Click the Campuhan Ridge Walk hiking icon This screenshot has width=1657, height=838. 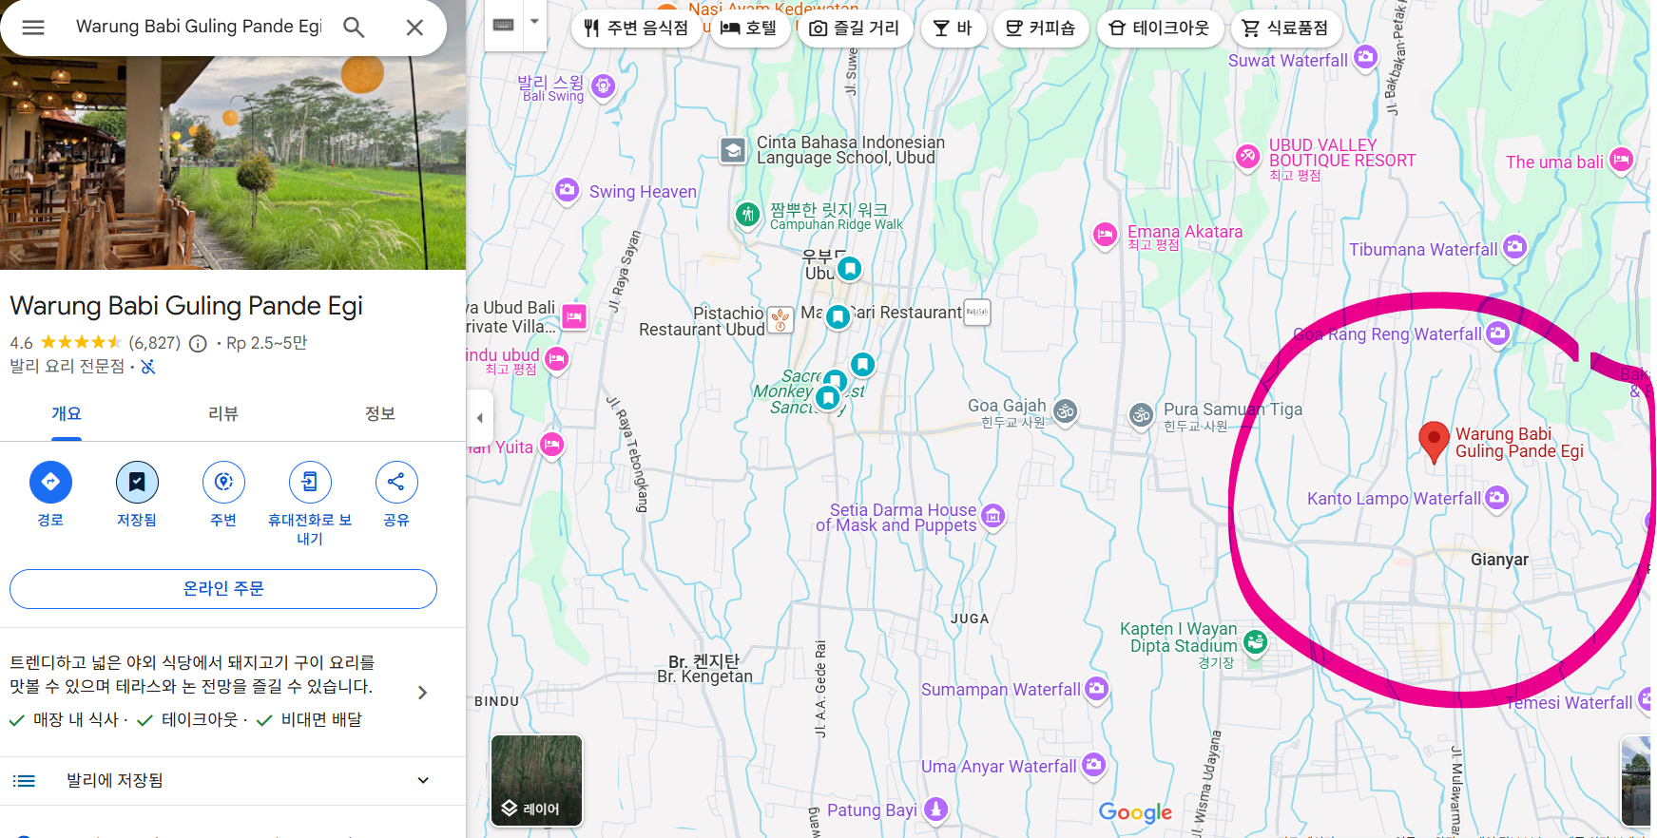(x=748, y=214)
